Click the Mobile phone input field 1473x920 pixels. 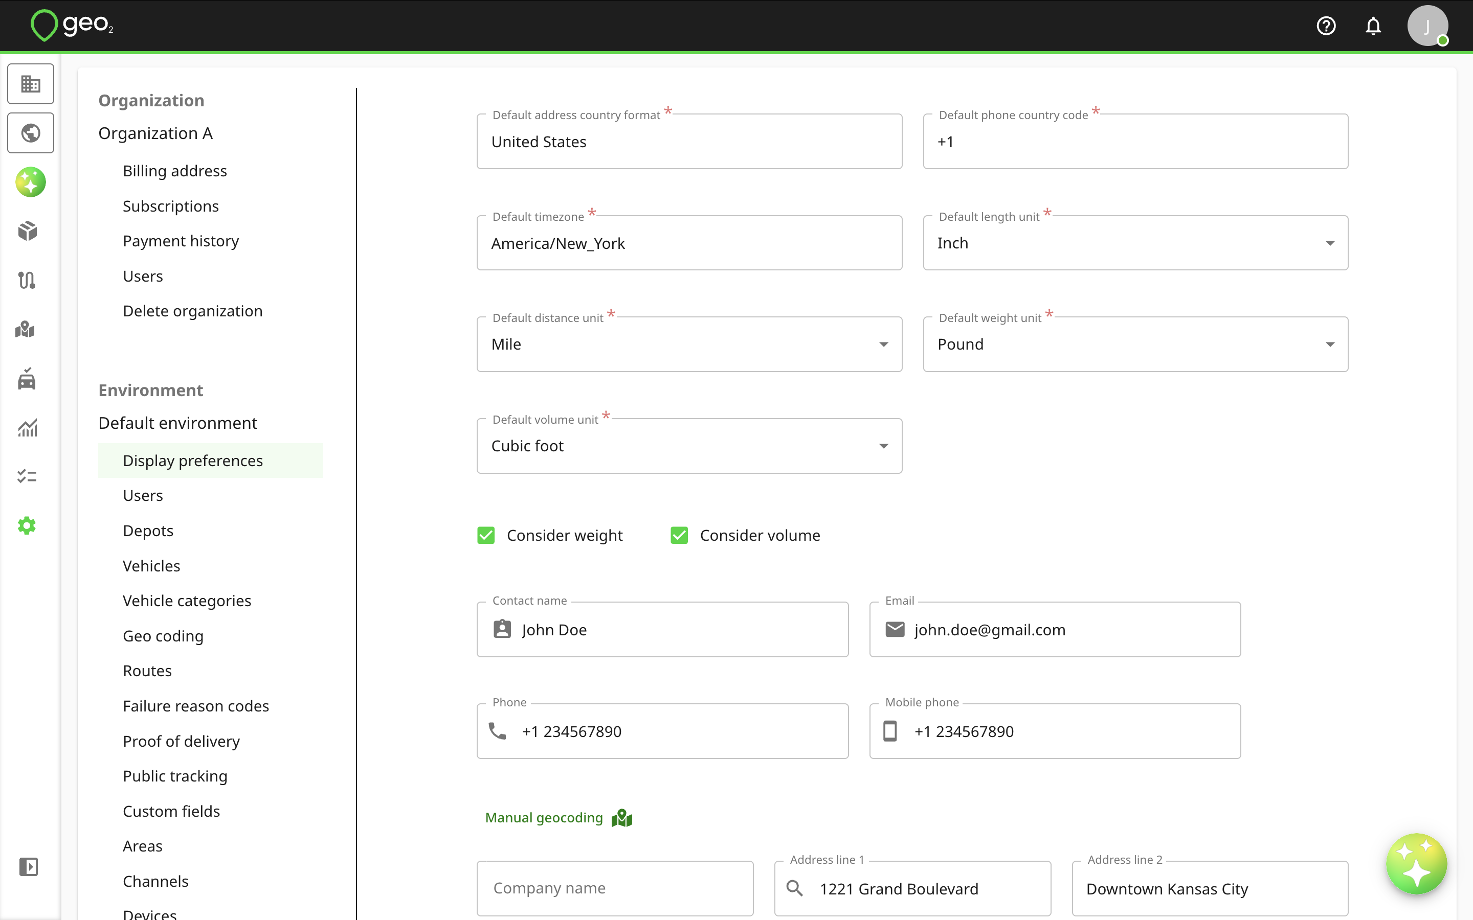pos(1055,731)
